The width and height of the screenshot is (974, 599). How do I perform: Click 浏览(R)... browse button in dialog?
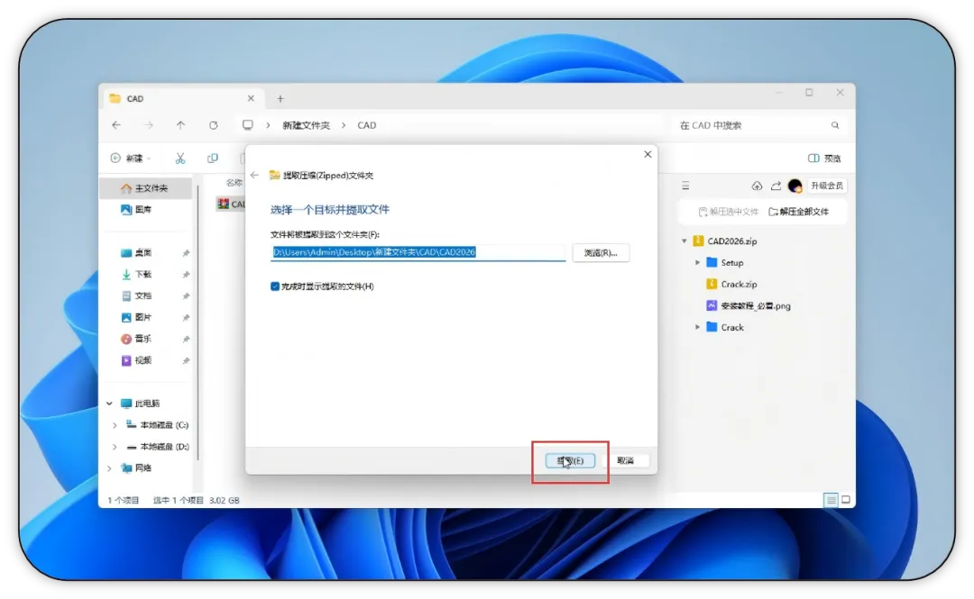click(x=601, y=252)
